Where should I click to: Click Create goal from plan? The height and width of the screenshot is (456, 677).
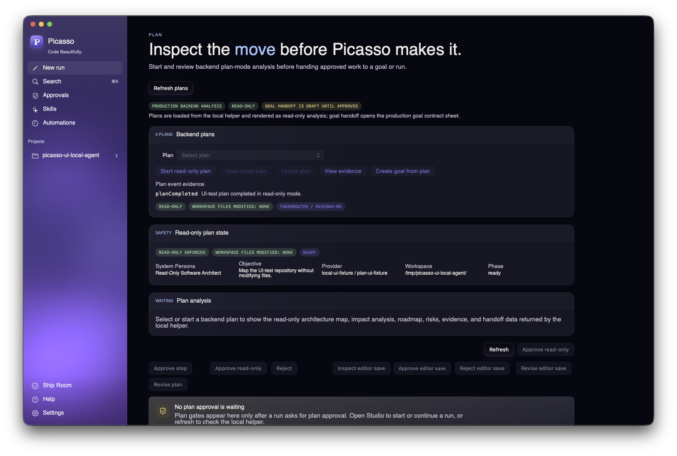click(403, 171)
